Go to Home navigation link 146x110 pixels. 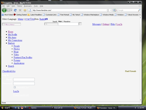(10, 32)
